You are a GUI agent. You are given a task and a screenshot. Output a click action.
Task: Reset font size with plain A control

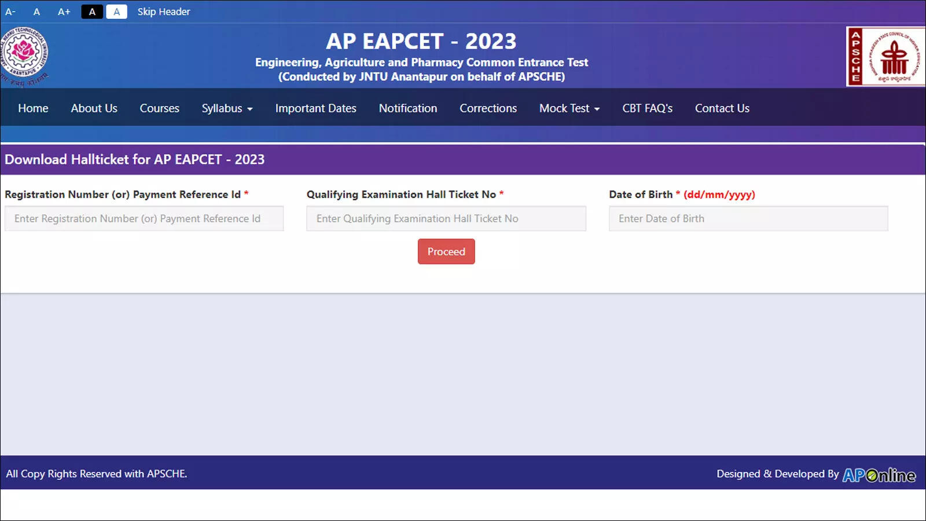pyautogui.click(x=36, y=12)
